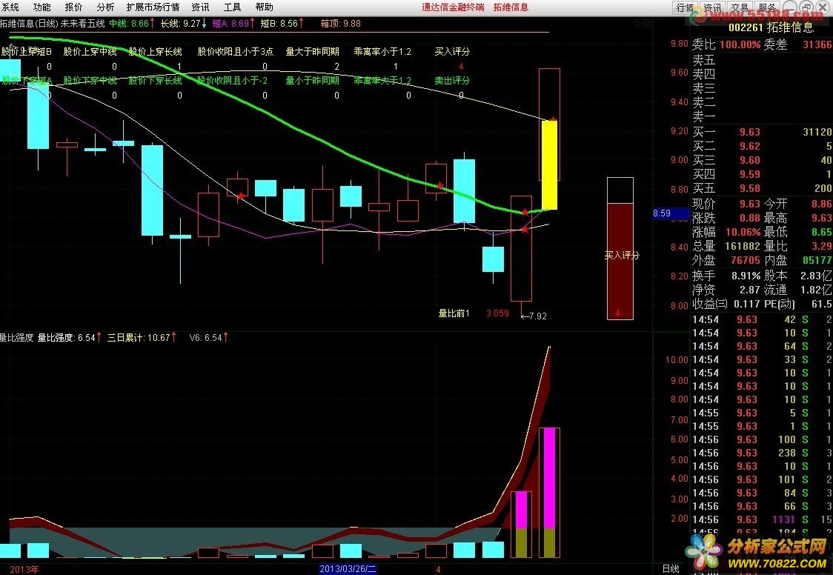
Task: Expand the 报价 menu
Action: (73, 7)
